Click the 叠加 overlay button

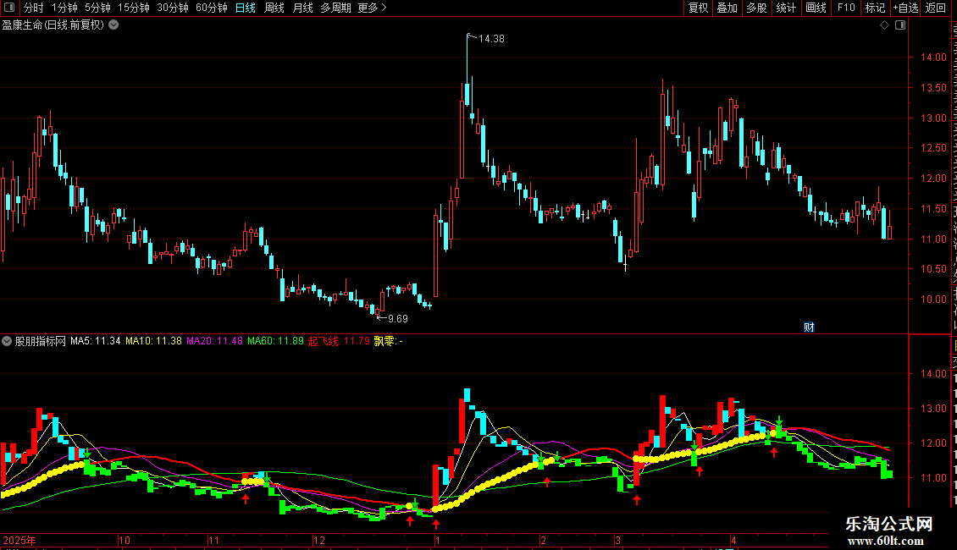point(727,8)
